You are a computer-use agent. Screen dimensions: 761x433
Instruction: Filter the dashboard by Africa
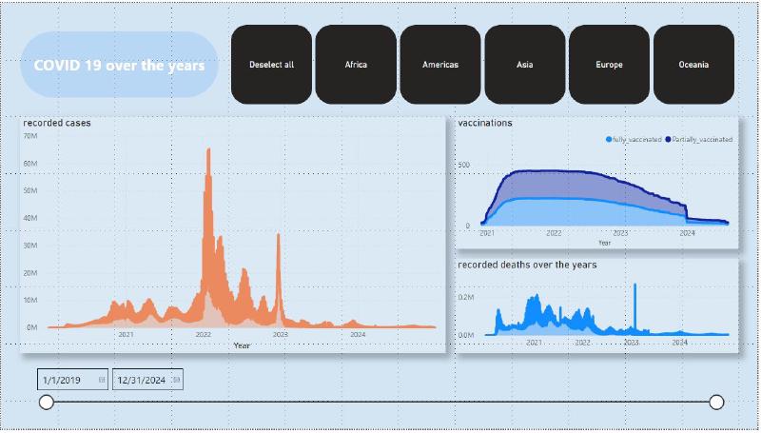click(x=356, y=65)
